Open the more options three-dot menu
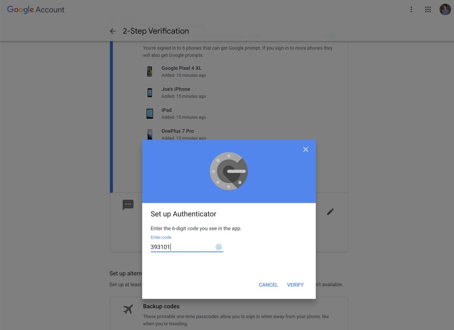Image resolution: width=454 pixels, height=330 pixels. pos(411,9)
